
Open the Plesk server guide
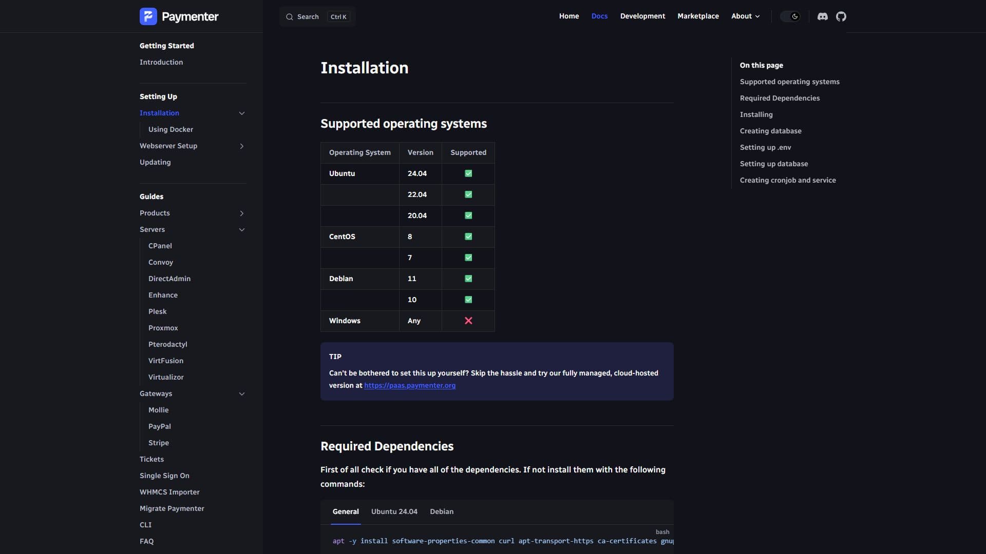157,312
